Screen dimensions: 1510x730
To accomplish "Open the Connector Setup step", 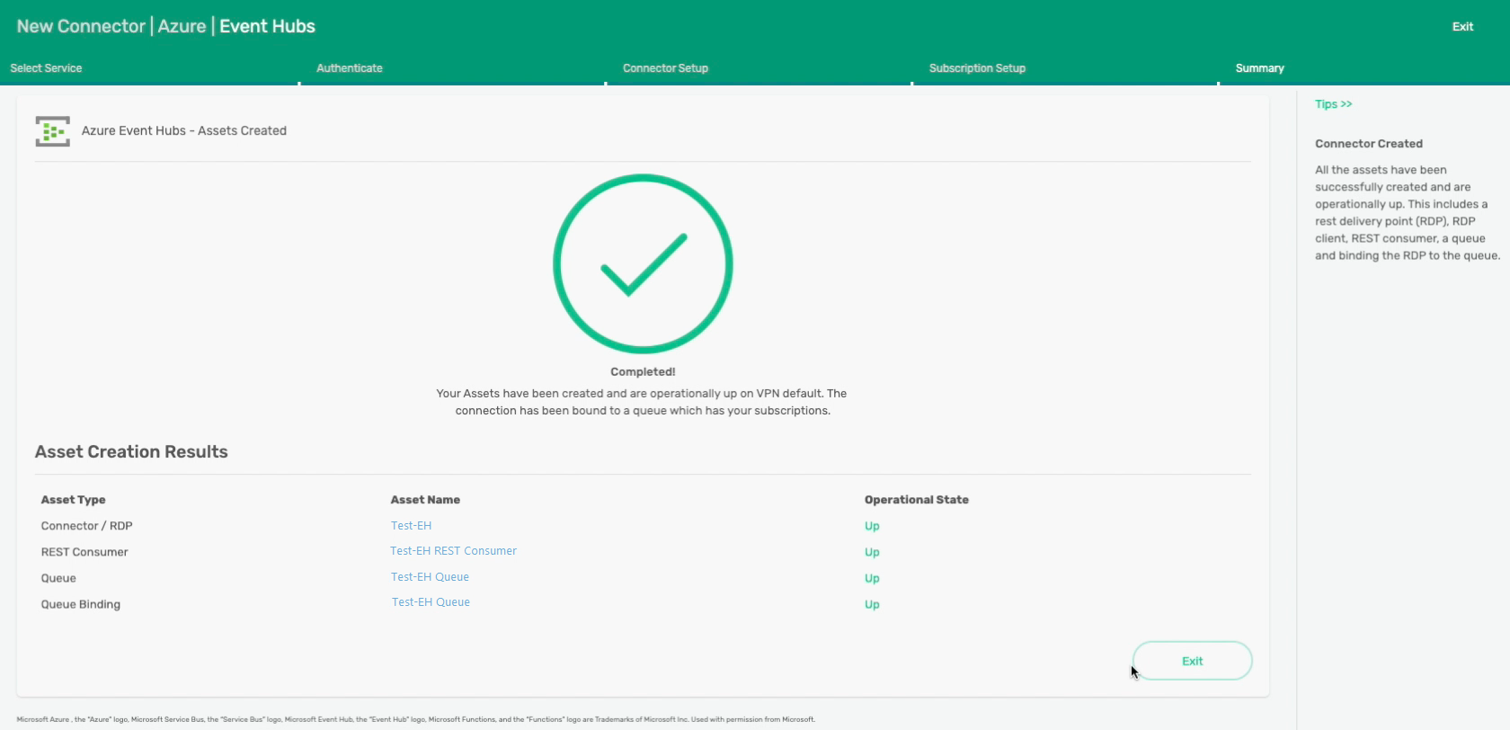I will pos(665,68).
